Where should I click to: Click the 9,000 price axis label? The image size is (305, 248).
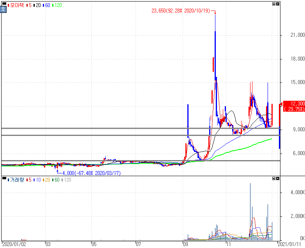pyautogui.click(x=299, y=129)
